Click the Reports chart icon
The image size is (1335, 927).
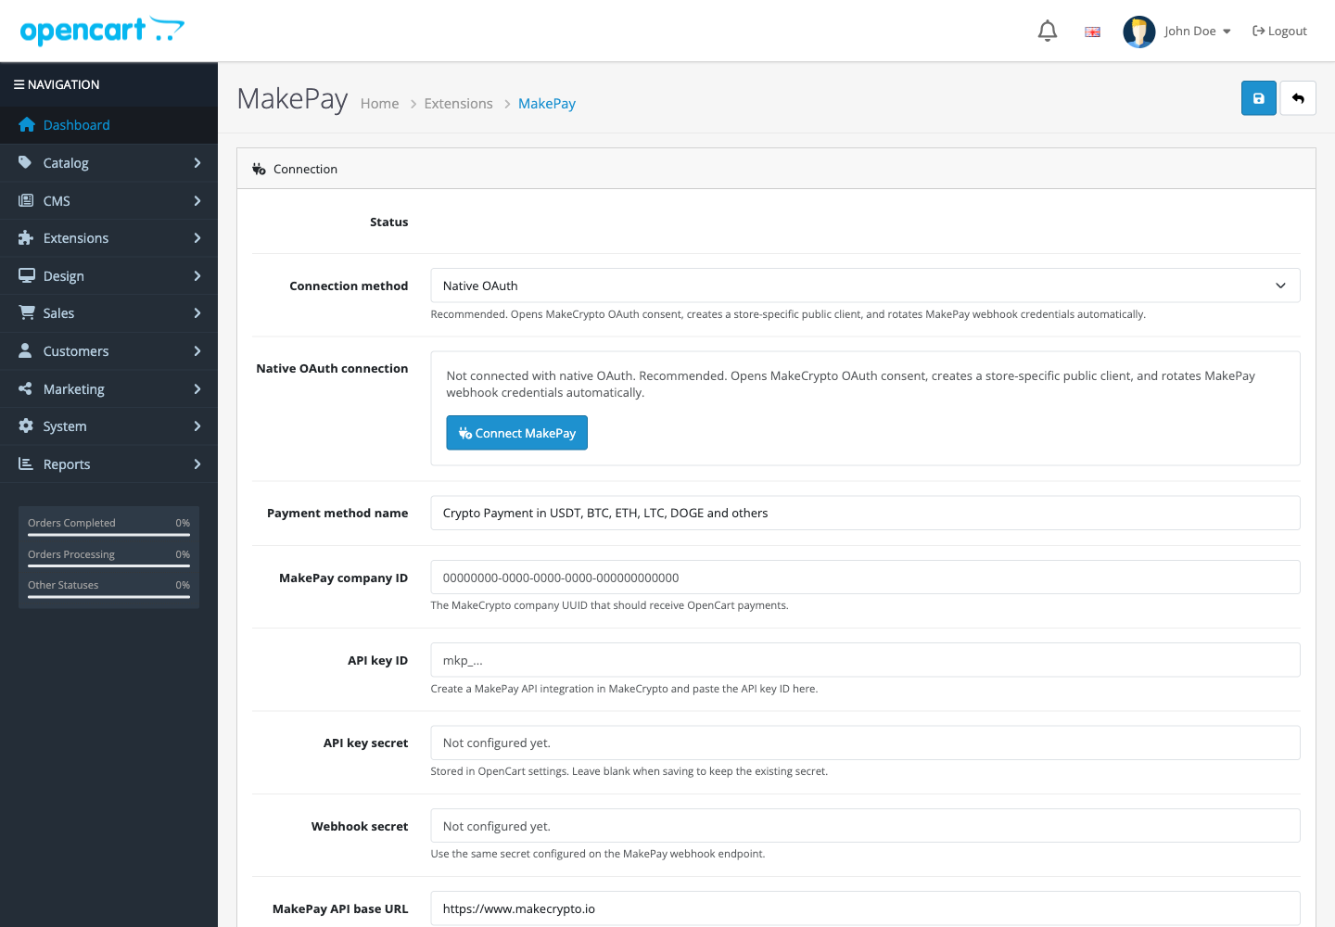pyautogui.click(x=26, y=463)
